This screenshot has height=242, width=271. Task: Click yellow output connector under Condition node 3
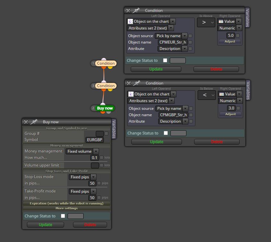tap(110, 90)
